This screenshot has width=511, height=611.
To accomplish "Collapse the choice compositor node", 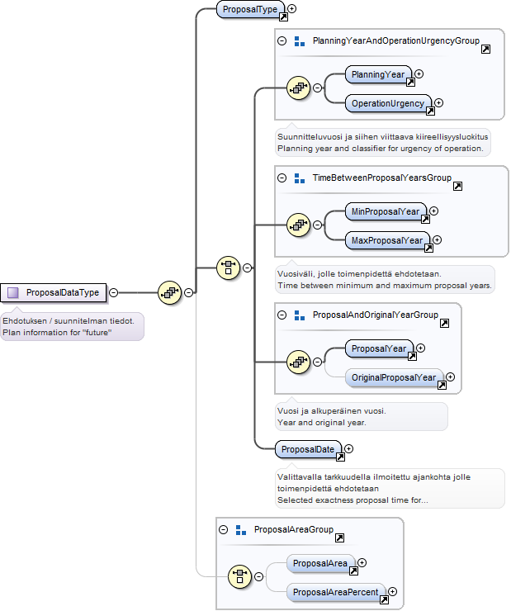I will tap(248, 268).
